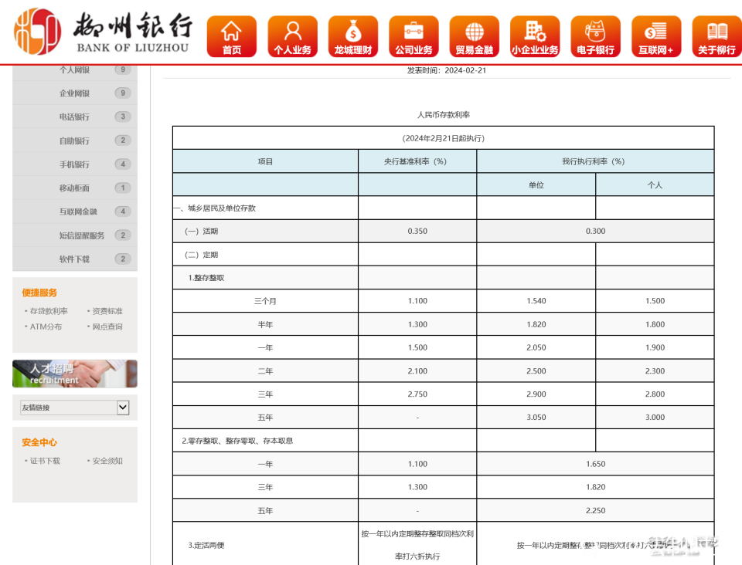Open 公司业务 briefcase icon
The height and width of the screenshot is (565, 742).
pos(414,36)
